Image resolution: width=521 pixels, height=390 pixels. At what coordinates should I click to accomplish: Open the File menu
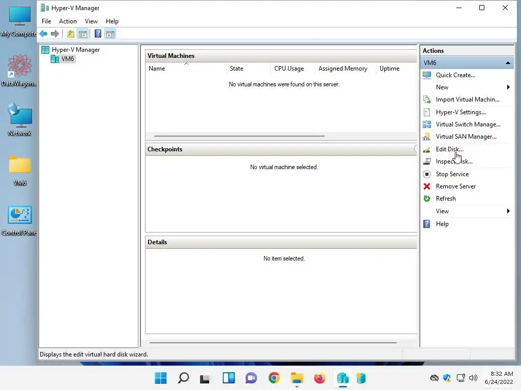point(46,21)
